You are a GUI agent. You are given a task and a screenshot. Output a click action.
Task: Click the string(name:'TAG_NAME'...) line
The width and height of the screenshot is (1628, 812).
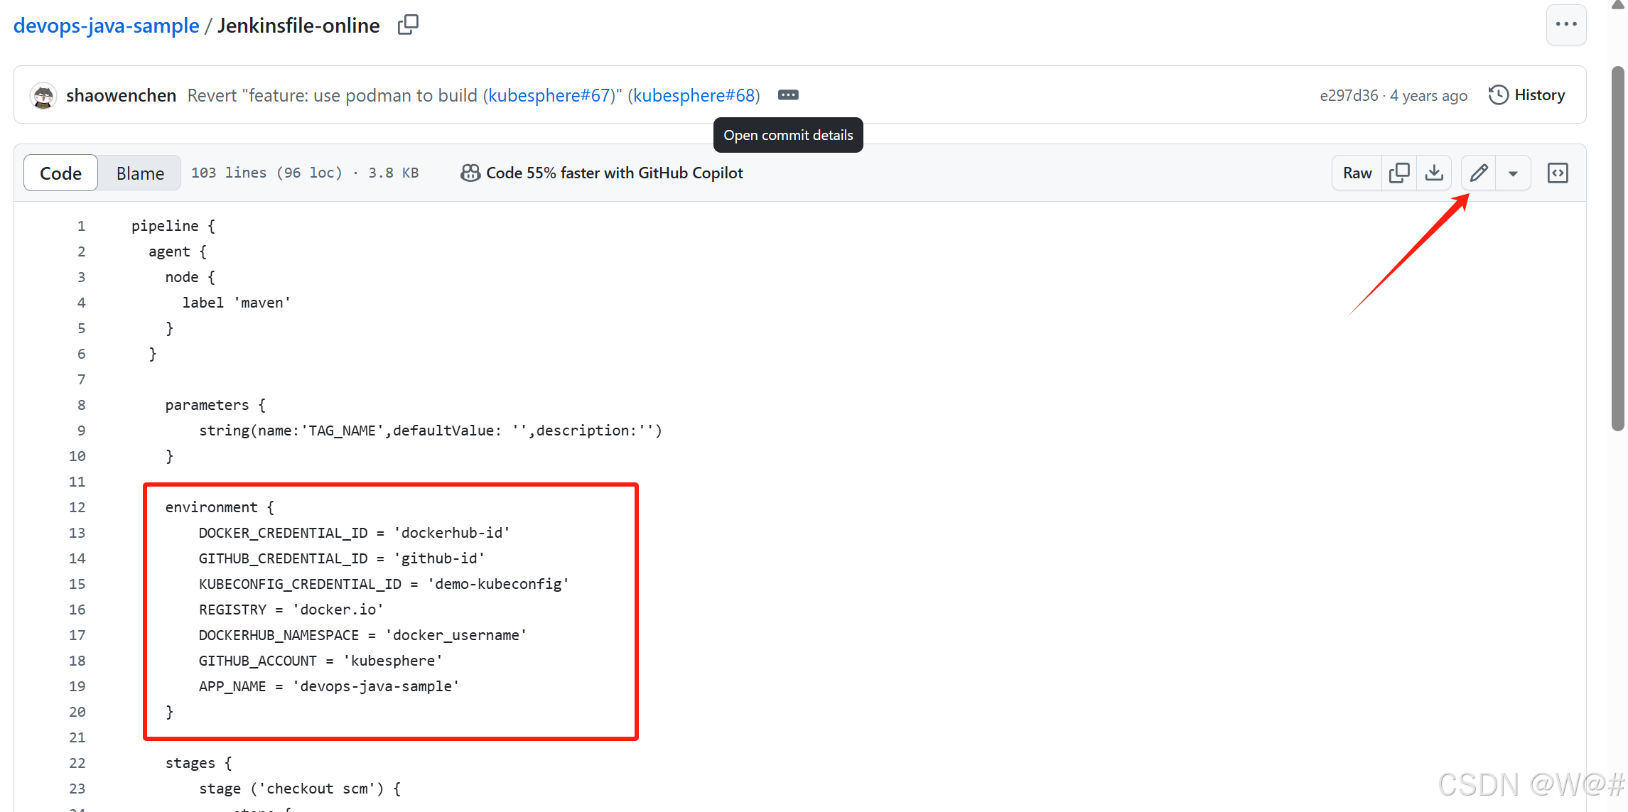[431, 431]
